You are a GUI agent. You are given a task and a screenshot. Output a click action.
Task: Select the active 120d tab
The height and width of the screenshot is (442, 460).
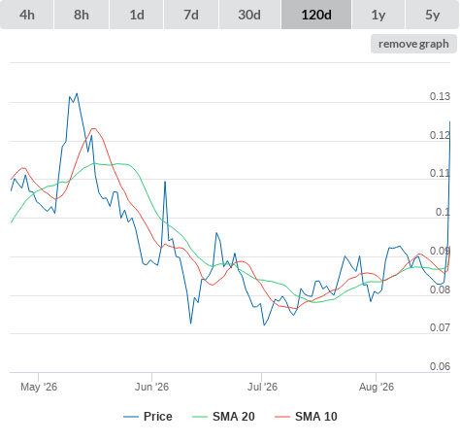[x=316, y=15]
